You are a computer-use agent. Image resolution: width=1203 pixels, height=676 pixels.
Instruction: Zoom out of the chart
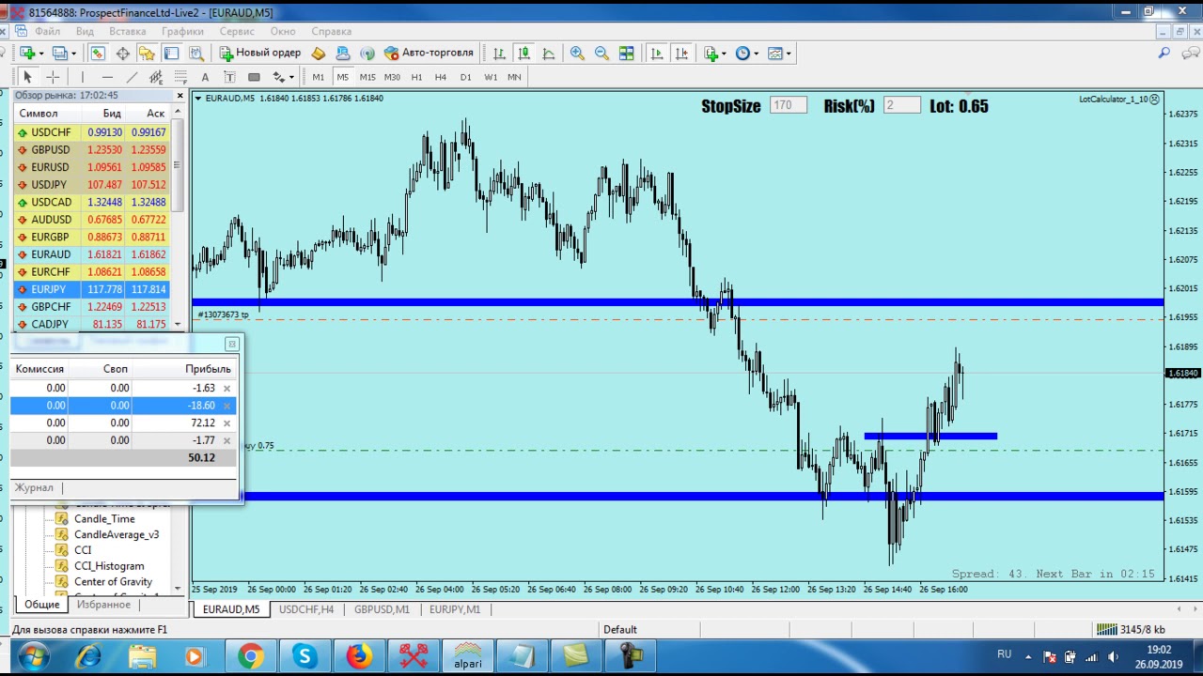601,54
